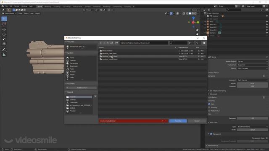Toggle revolver collection visibility eye
This screenshot has width=269, height=151.
click(267, 16)
